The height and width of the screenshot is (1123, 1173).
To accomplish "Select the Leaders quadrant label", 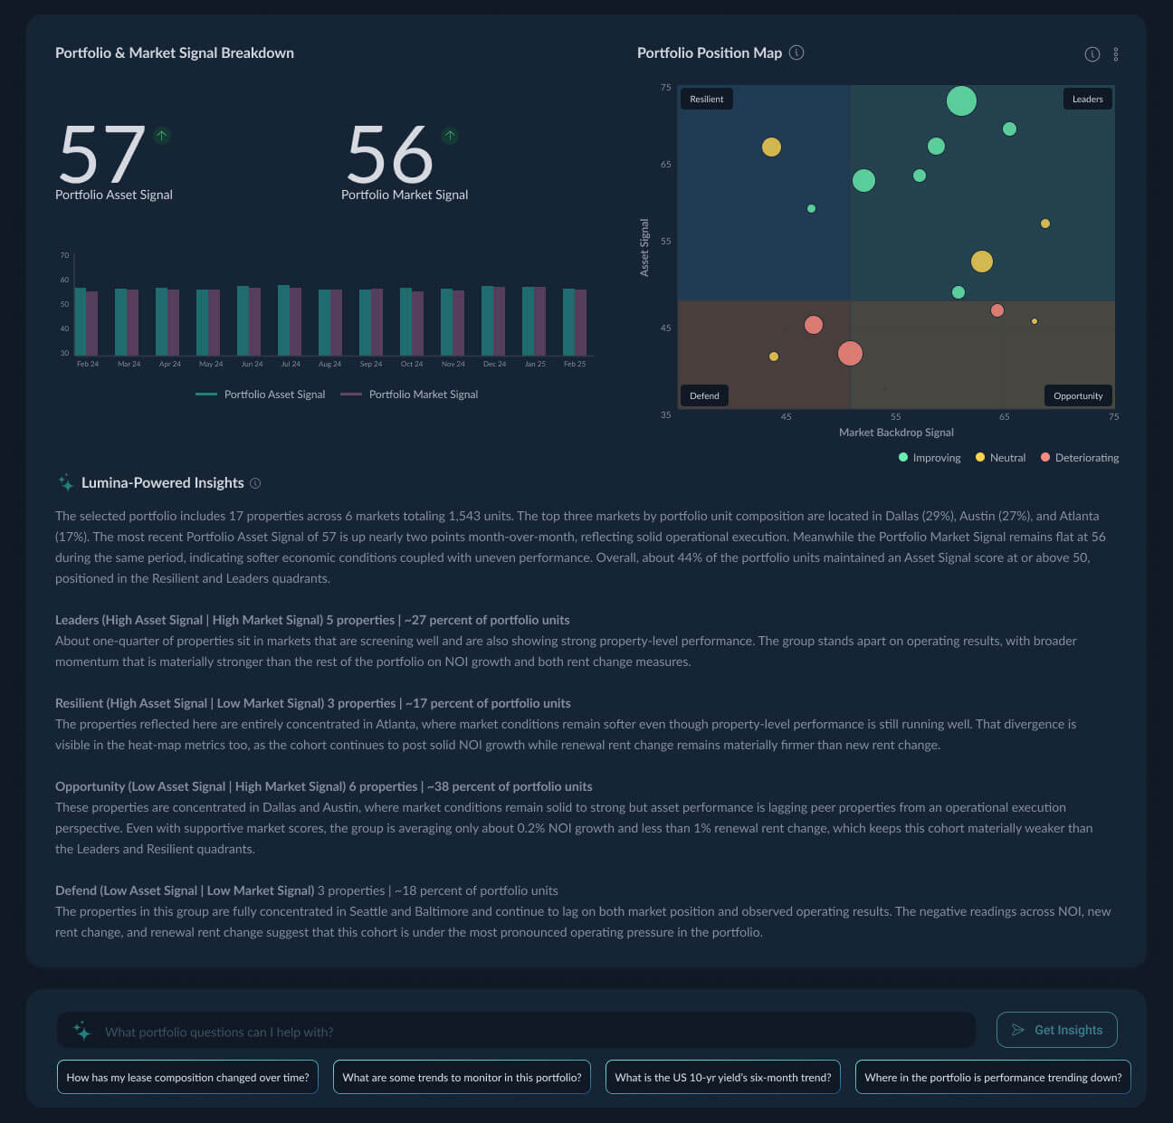I will pyautogui.click(x=1087, y=99).
